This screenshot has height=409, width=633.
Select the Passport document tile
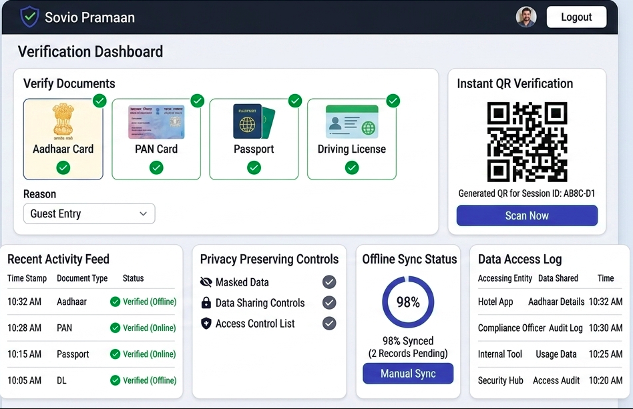coord(254,139)
